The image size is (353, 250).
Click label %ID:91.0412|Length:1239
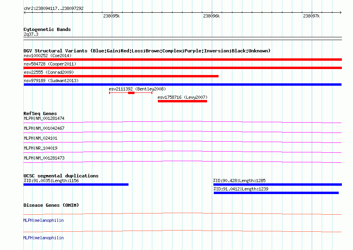tap(241, 189)
